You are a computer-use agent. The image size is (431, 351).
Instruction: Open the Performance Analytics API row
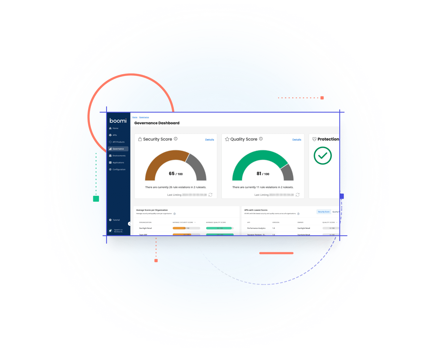coord(292,228)
